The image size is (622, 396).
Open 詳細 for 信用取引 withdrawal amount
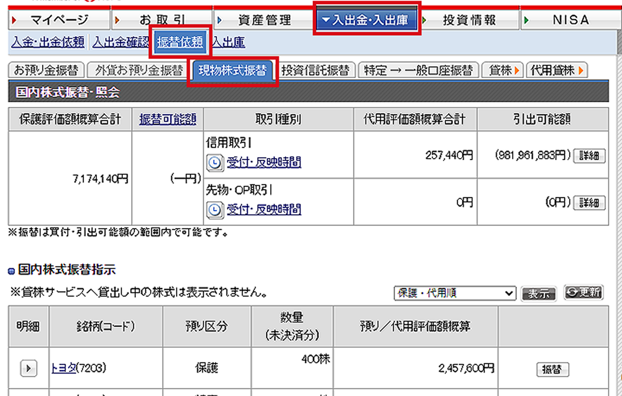pyautogui.click(x=589, y=155)
